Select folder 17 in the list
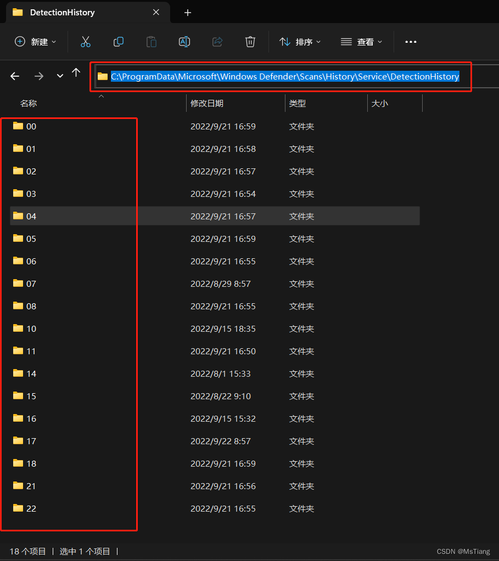This screenshot has width=499, height=561. pyautogui.click(x=31, y=441)
